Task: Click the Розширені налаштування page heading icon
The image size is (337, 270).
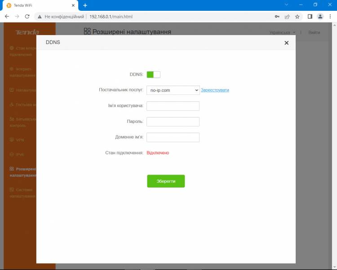Action: tap(87, 31)
